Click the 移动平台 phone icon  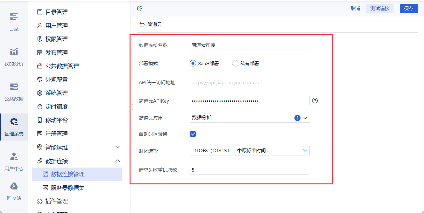click(40, 120)
